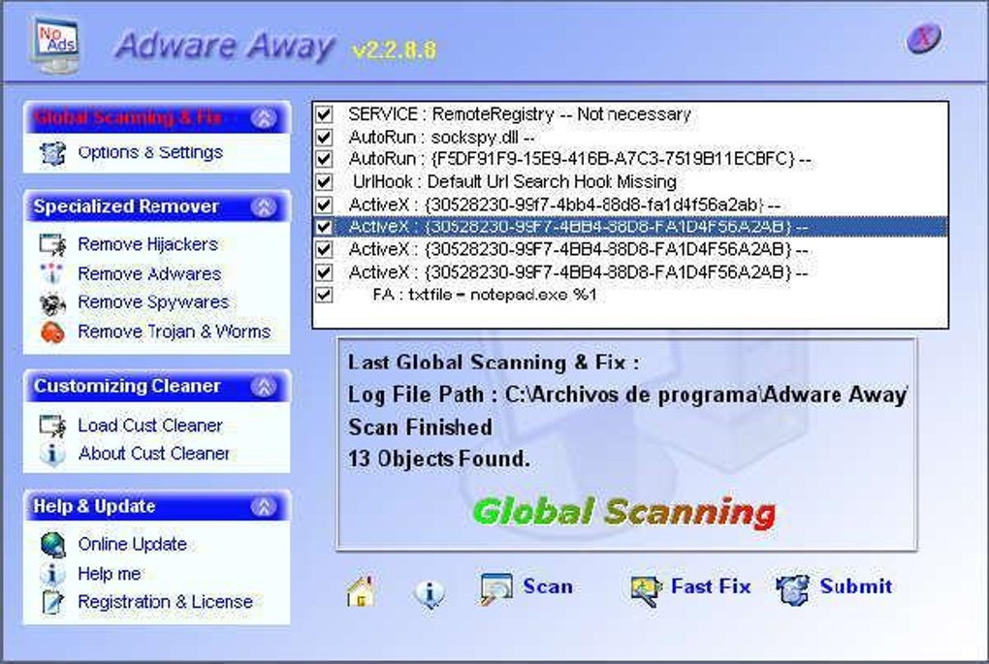Toggle checkbox for UrlHook Default Url Search Hook
989x664 pixels.
pyautogui.click(x=324, y=181)
